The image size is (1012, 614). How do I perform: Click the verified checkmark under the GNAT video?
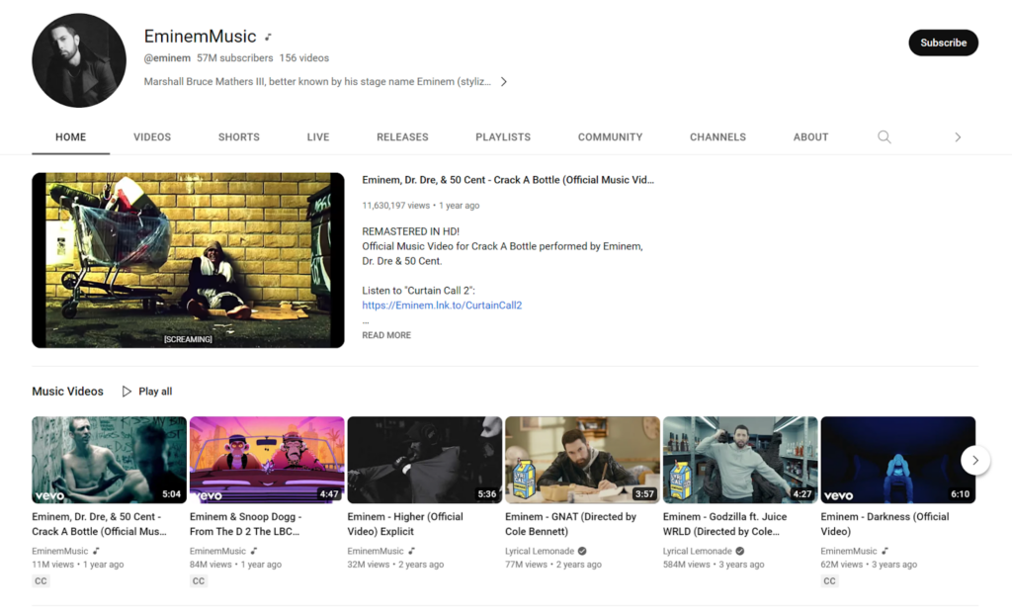click(x=582, y=551)
